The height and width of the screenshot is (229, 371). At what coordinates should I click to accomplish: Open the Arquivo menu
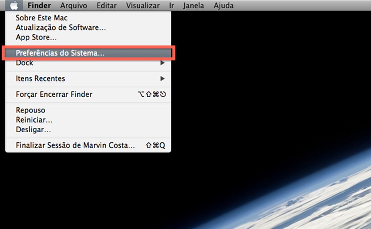pos(73,5)
